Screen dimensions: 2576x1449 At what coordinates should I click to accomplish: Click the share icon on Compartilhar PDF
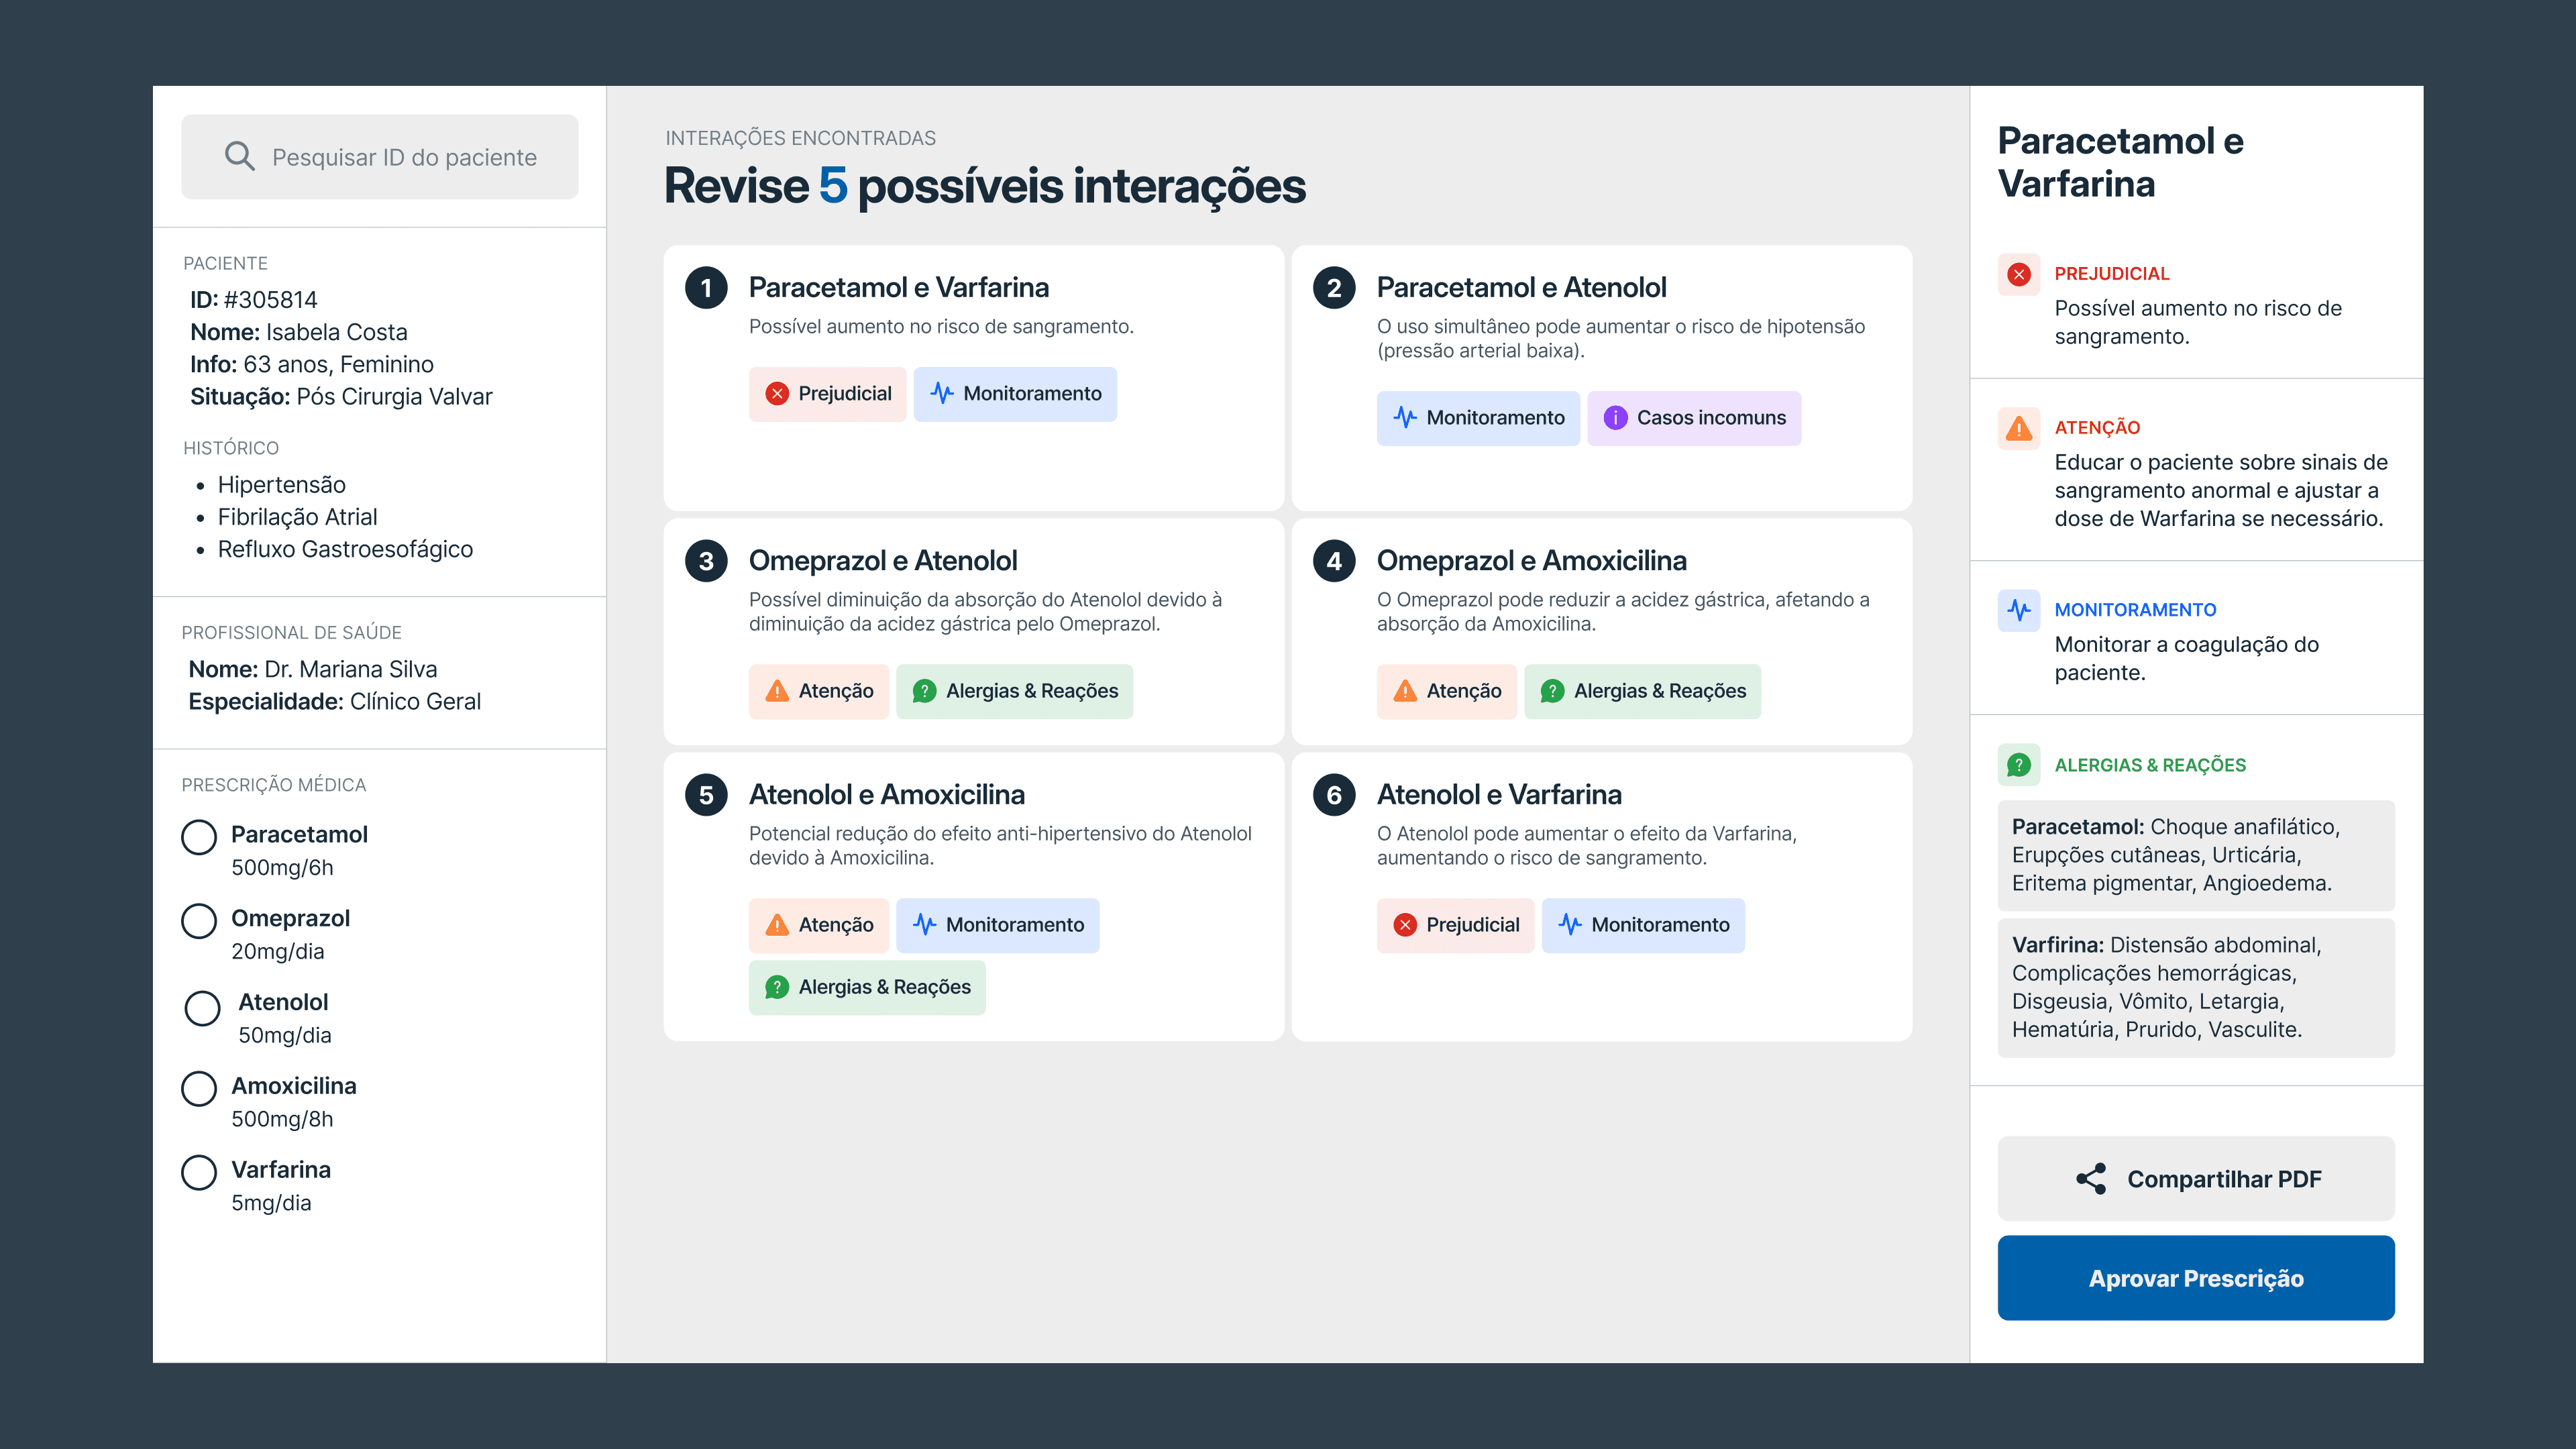point(2091,1179)
